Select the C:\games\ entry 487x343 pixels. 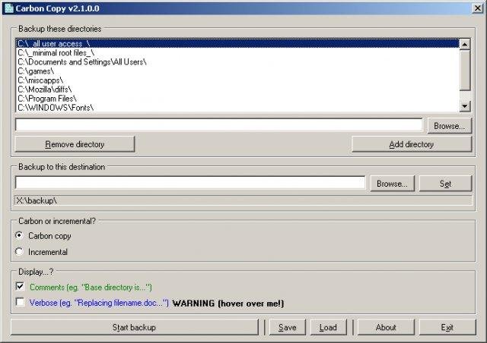pyautogui.click(x=237, y=71)
